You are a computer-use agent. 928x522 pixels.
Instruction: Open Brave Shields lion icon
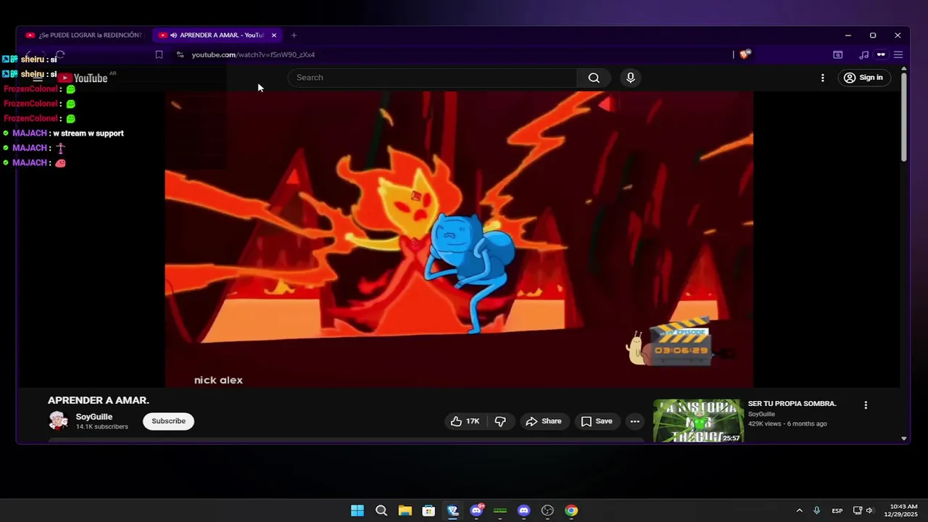coord(745,54)
